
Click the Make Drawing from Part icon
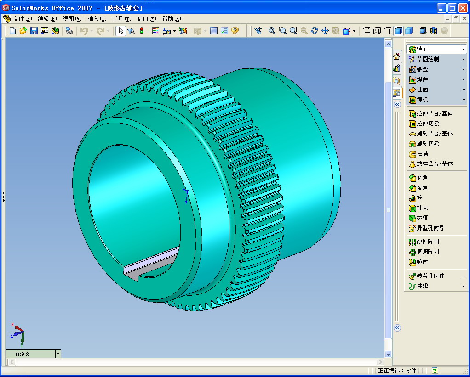(45, 30)
